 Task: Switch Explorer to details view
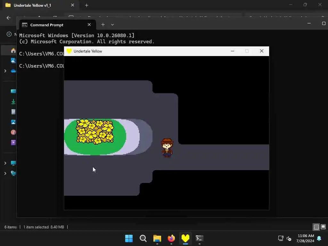(316, 227)
